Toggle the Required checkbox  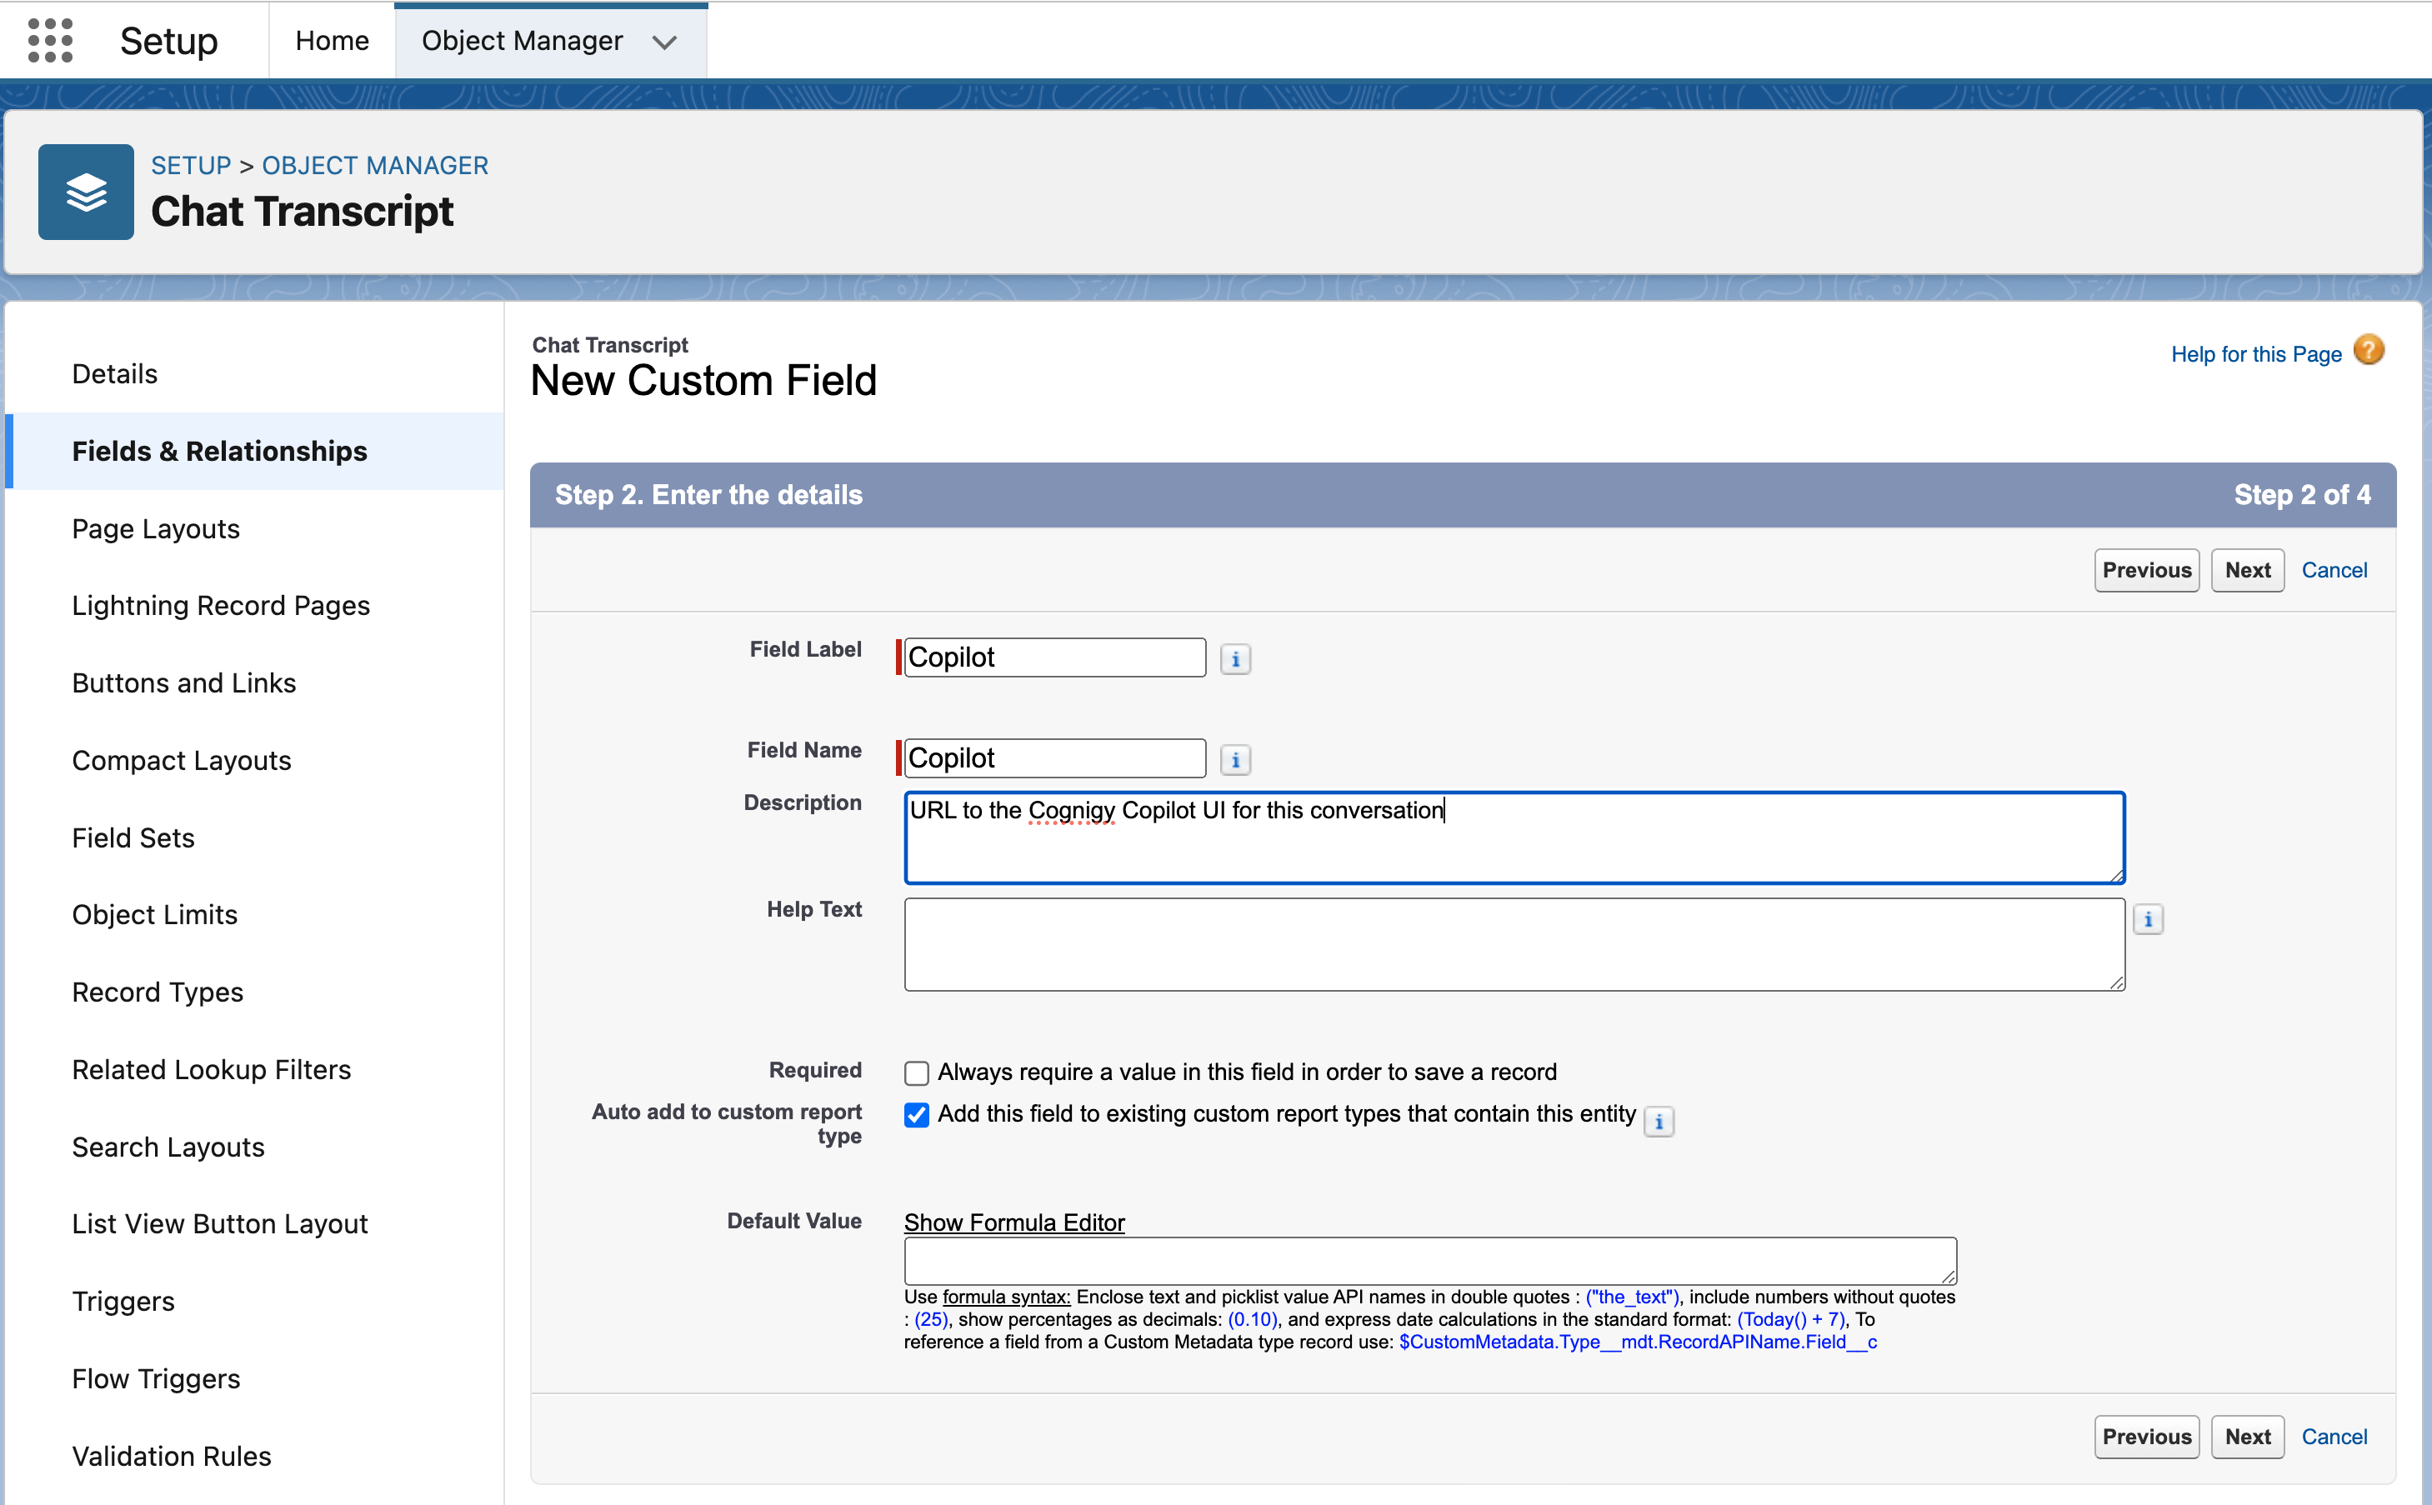[x=916, y=1073]
